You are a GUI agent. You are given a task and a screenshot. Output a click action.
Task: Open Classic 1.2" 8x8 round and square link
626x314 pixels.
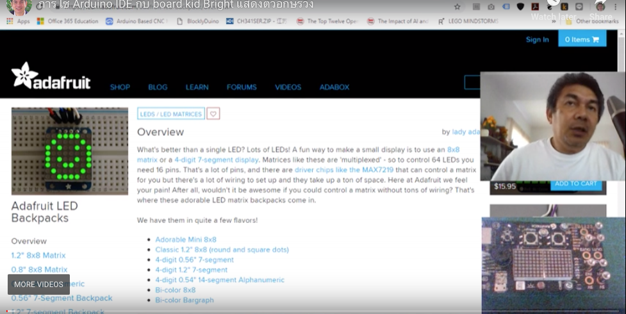[x=222, y=250]
